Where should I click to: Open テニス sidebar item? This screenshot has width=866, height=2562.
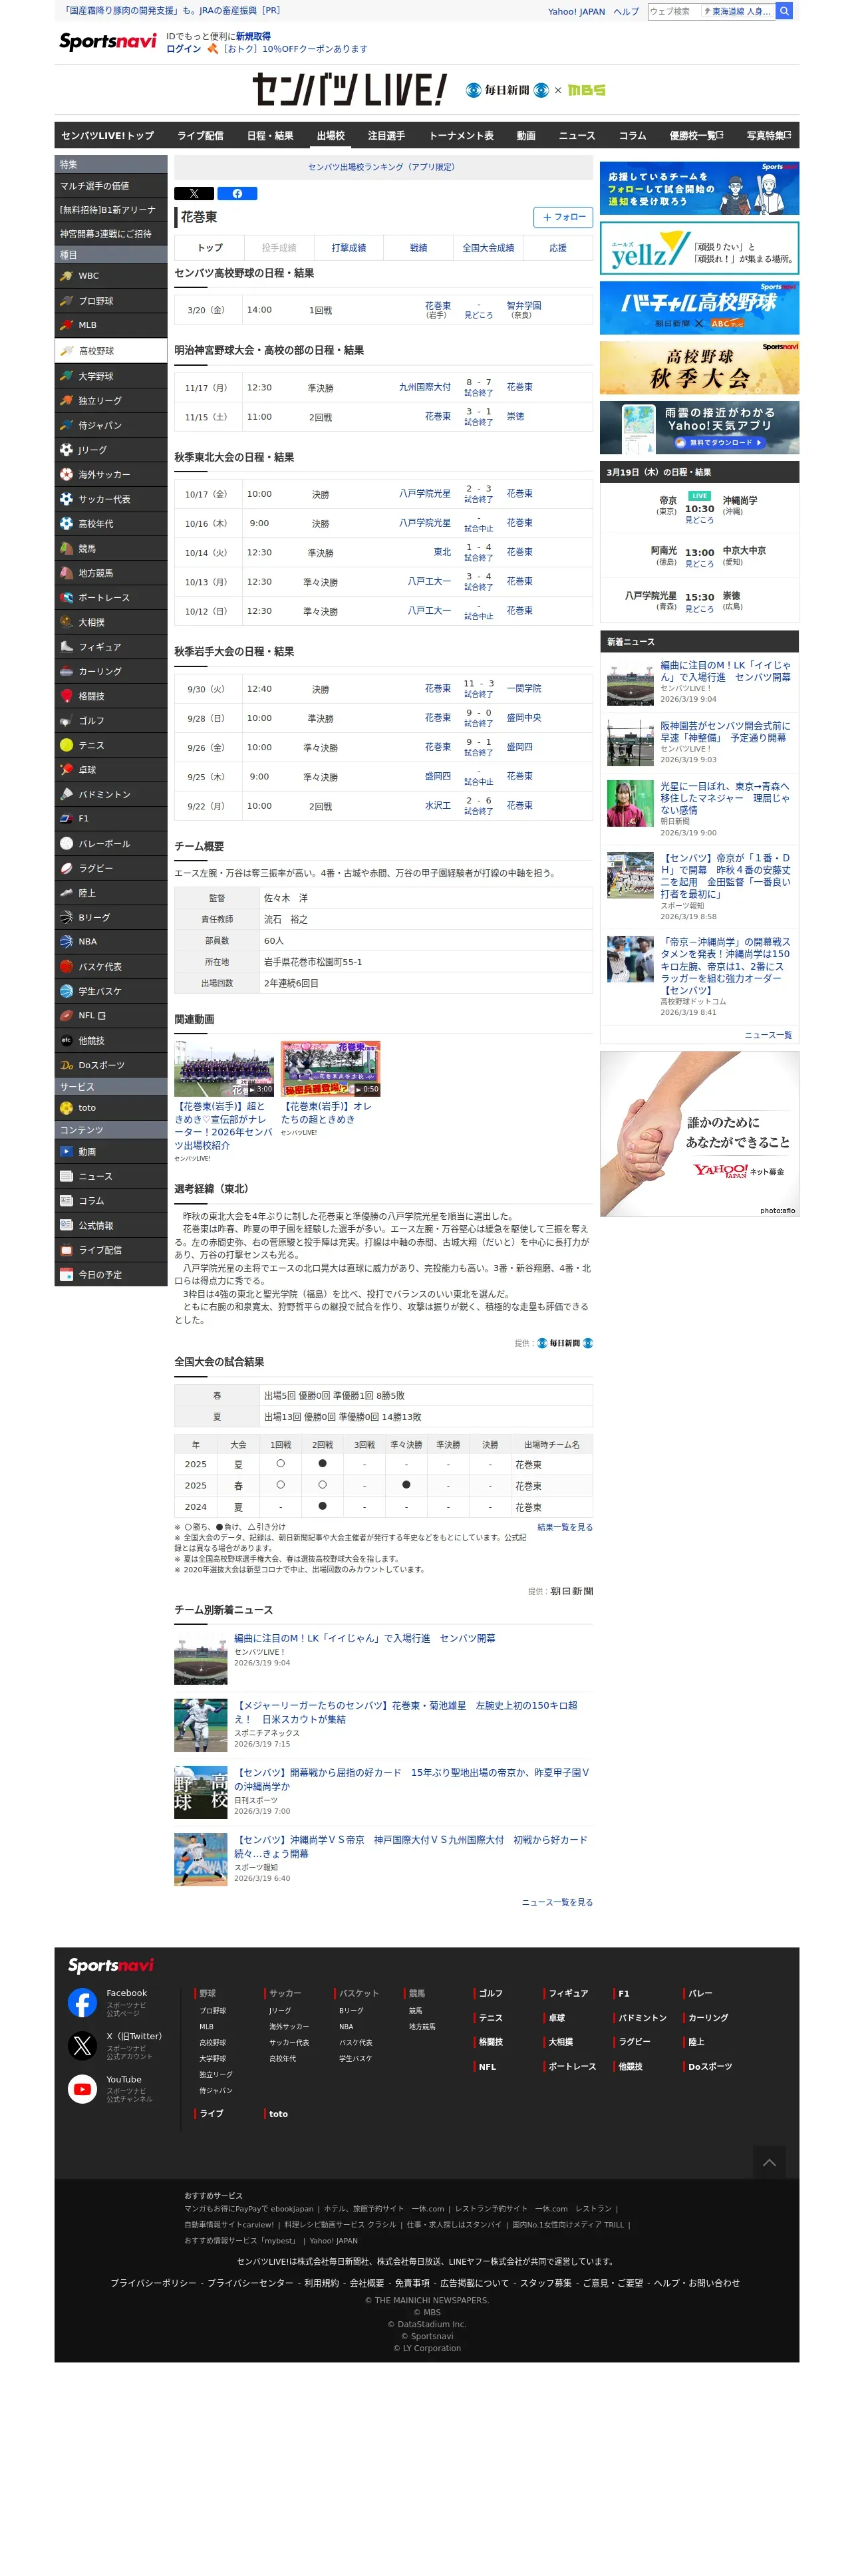[110, 745]
